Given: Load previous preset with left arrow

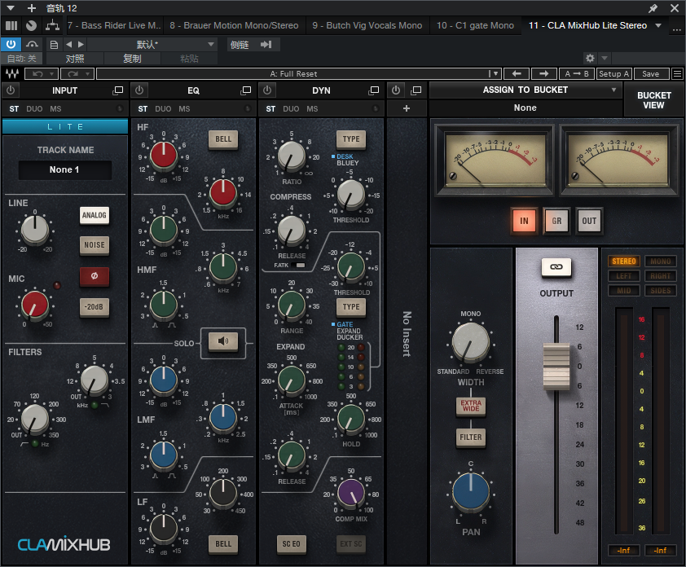Looking at the screenshot, I should pos(517,74).
